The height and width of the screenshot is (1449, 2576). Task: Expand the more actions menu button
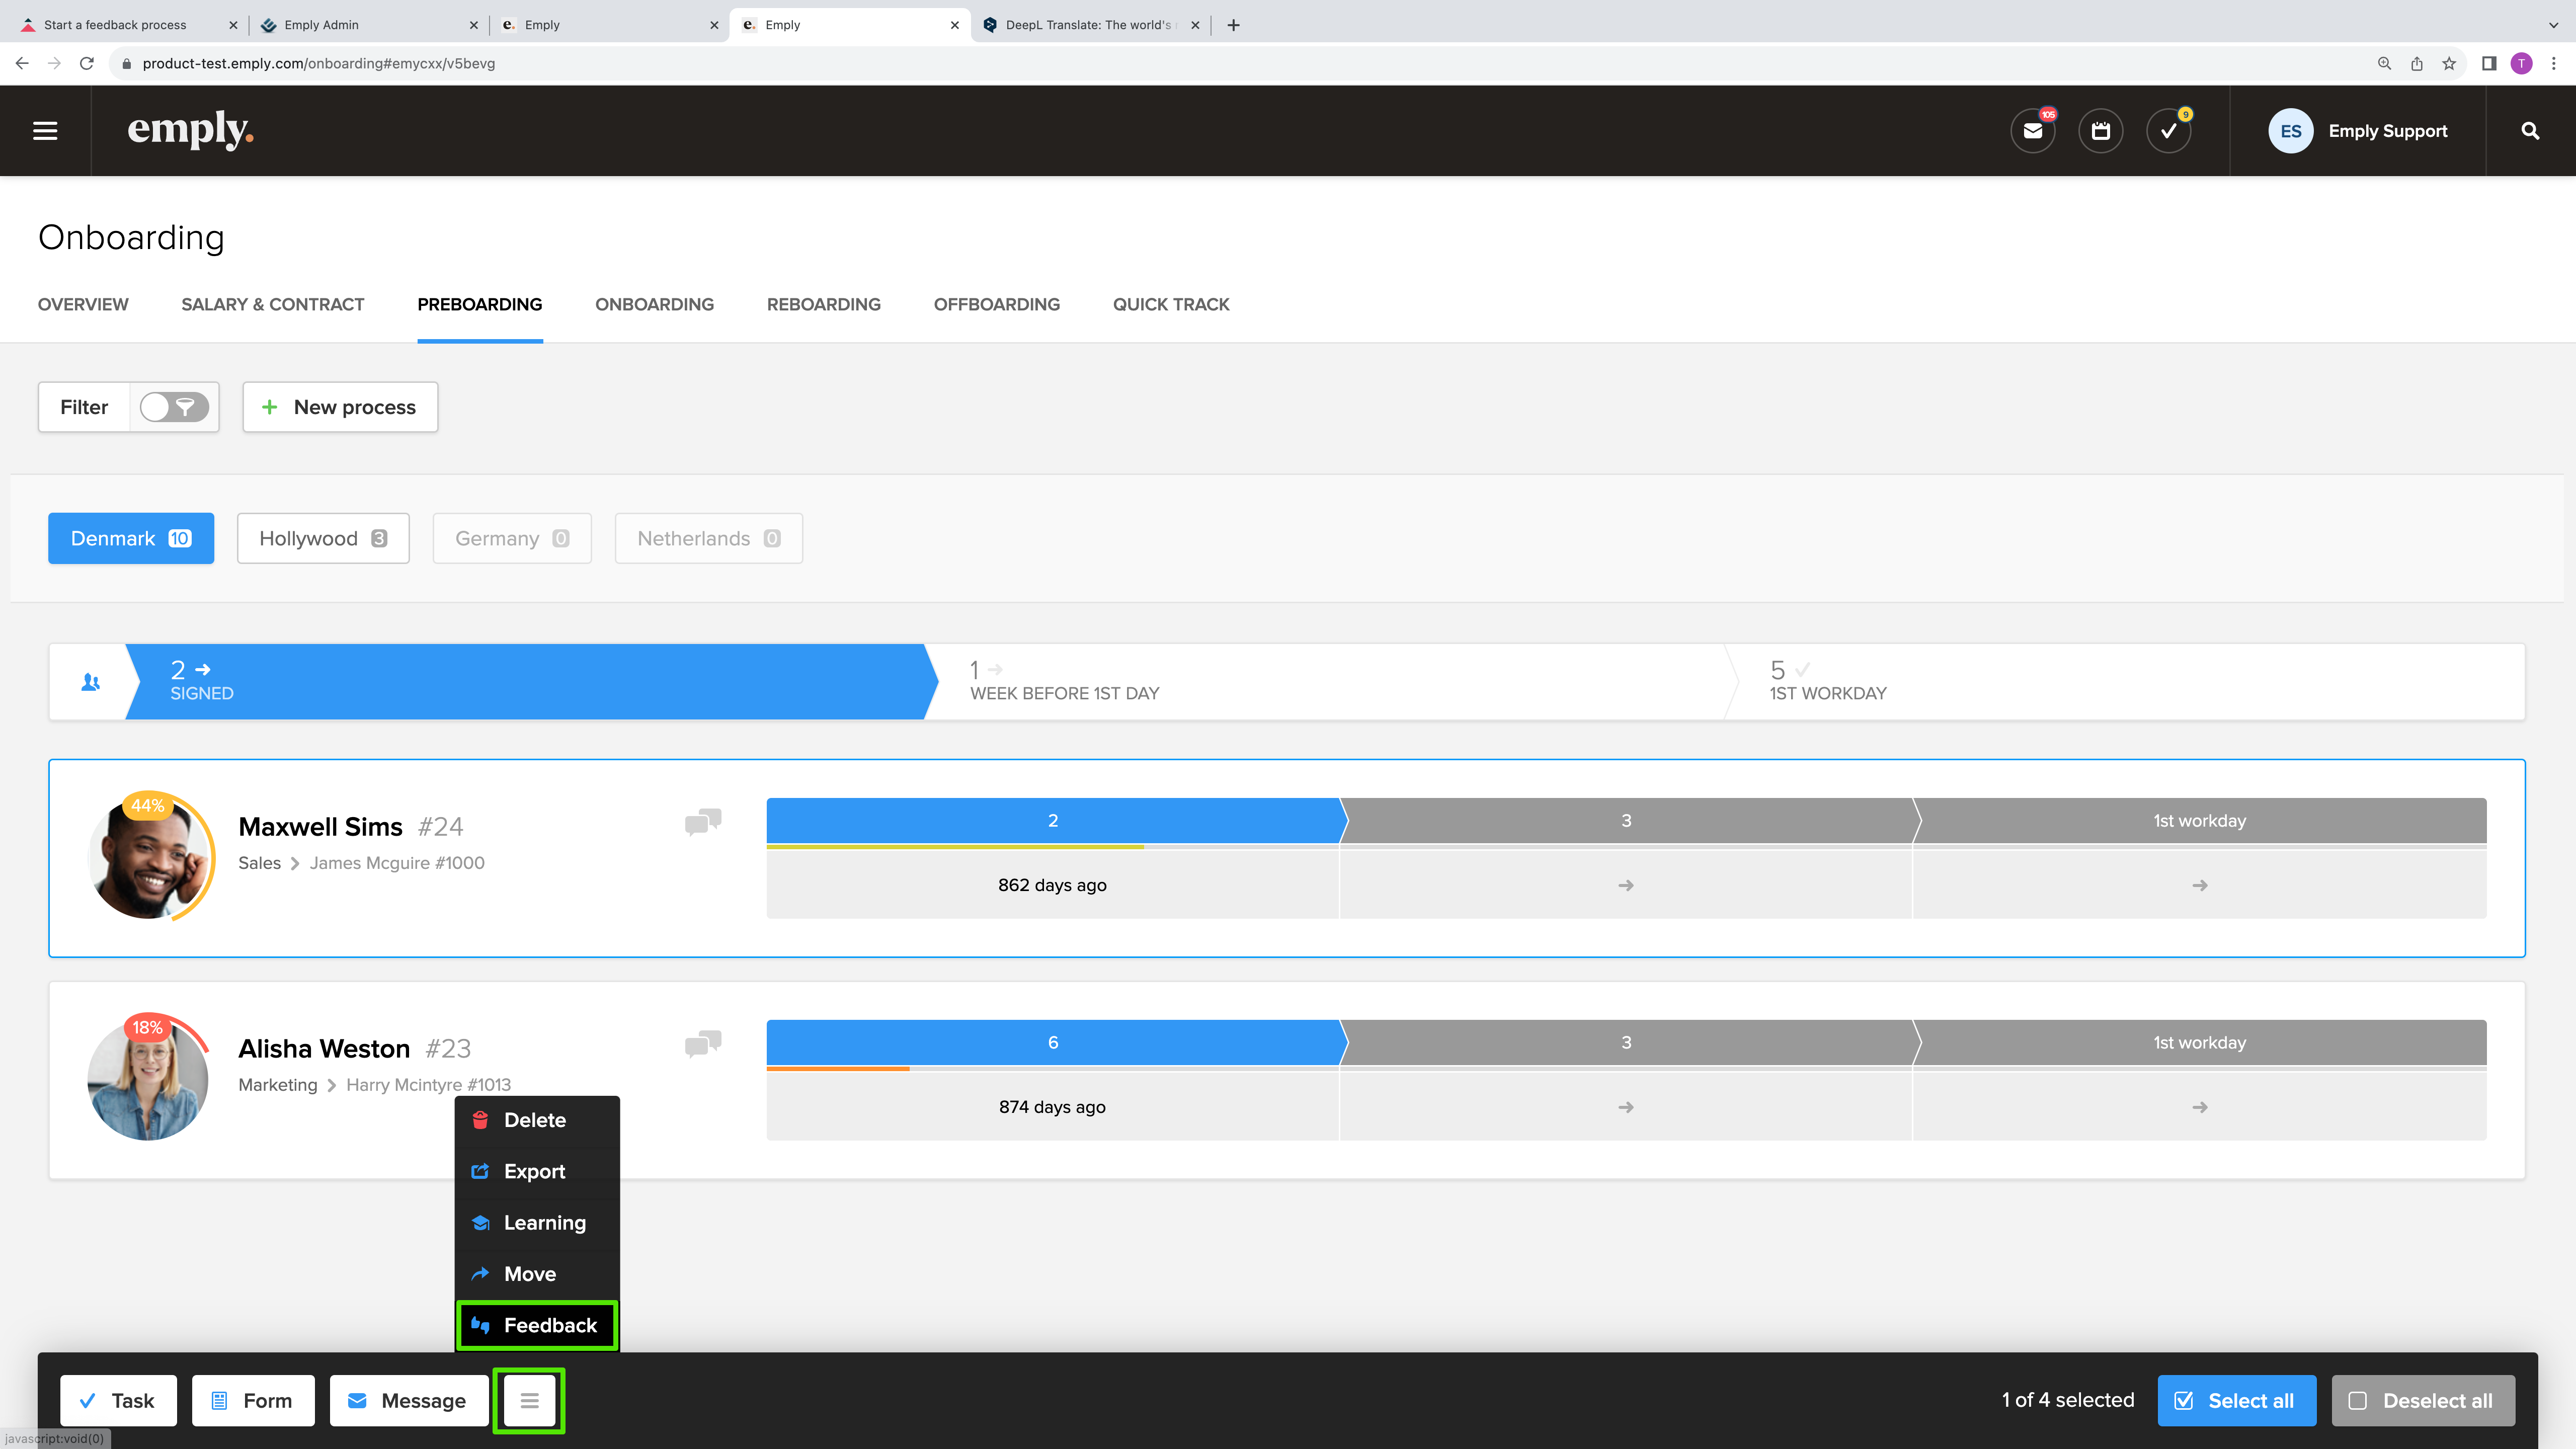[529, 1400]
